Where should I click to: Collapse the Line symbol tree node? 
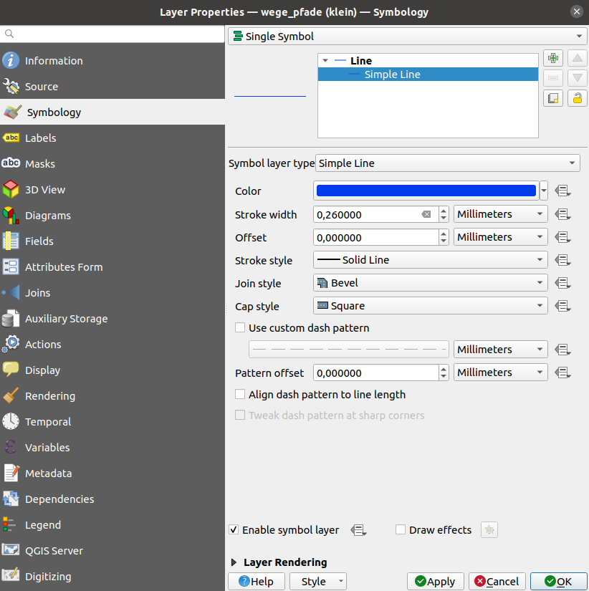click(x=325, y=60)
